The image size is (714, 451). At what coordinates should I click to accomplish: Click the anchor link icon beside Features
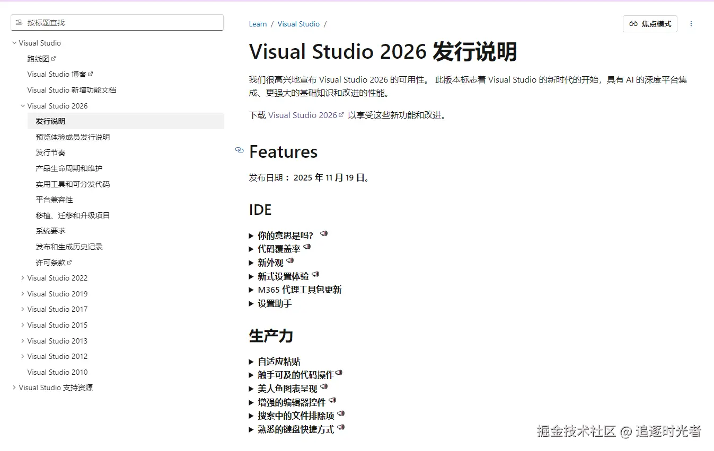(239, 150)
